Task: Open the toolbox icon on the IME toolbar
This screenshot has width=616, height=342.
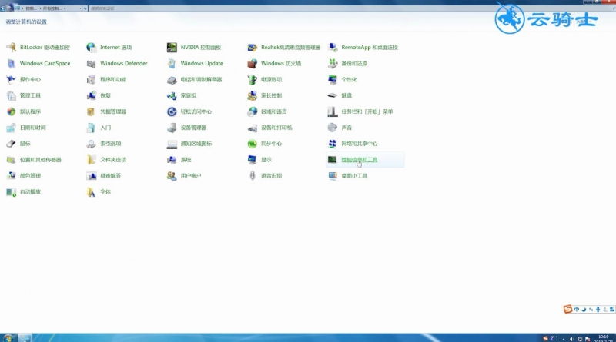Action: click(x=612, y=310)
